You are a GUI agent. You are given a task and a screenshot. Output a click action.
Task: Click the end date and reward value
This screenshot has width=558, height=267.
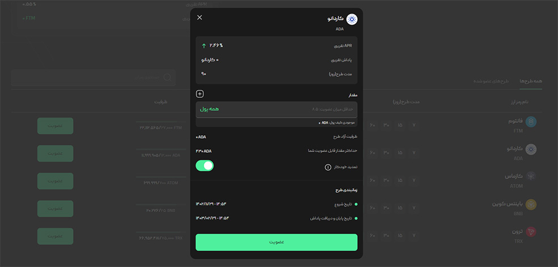coord(212,218)
